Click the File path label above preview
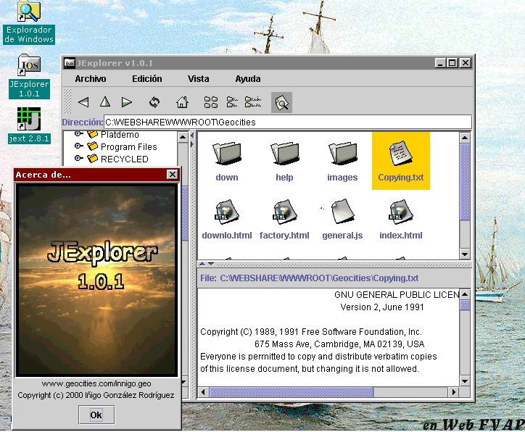 [x=310, y=278]
